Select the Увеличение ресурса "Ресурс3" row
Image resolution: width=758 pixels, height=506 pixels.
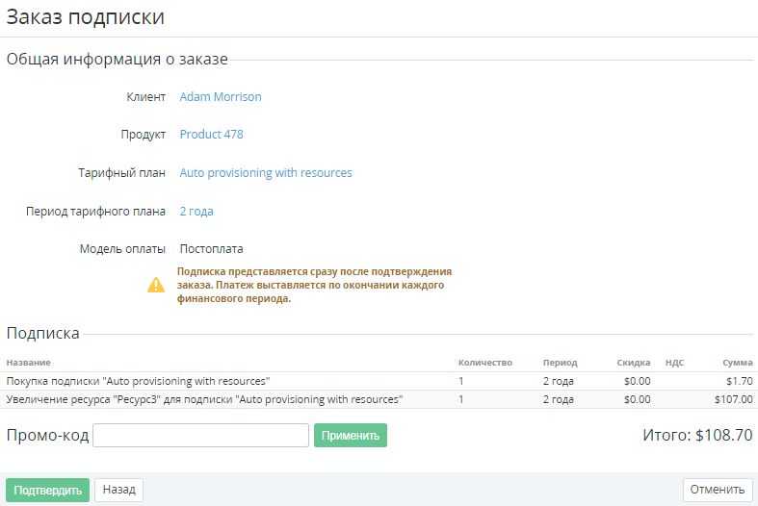pyautogui.click(x=204, y=399)
